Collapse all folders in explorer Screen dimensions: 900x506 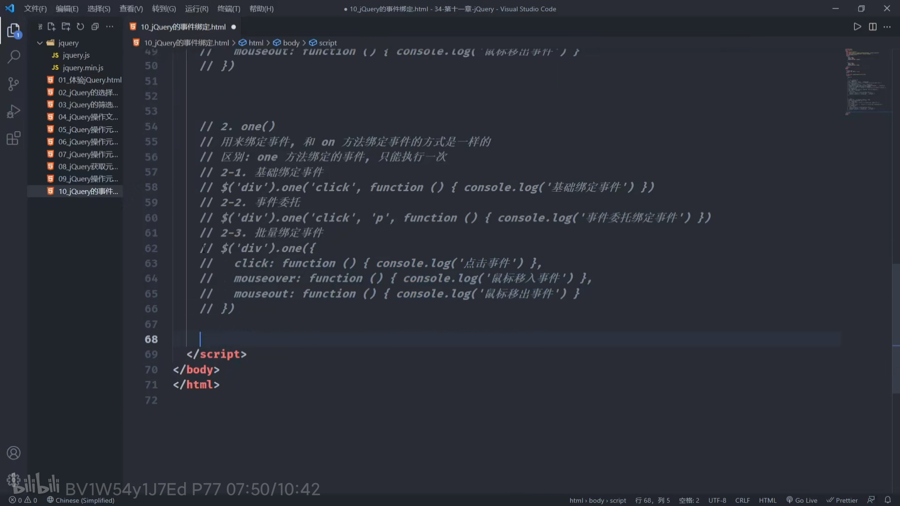point(95,27)
